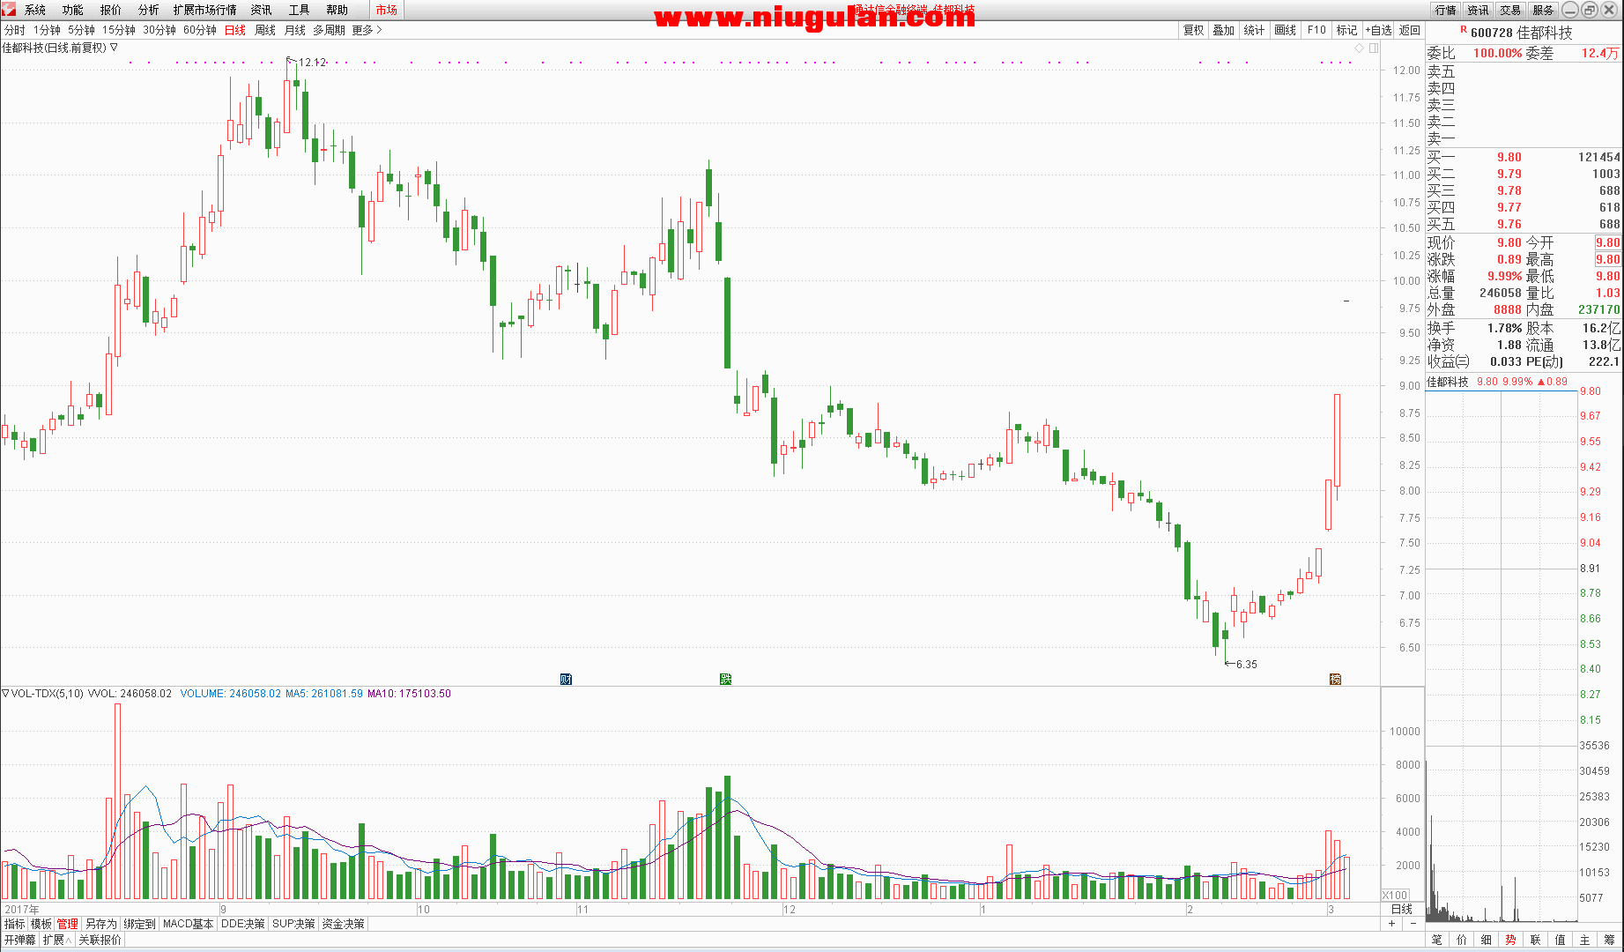Select the 模板 tab at bottom
The width and height of the screenshot is (1624, 952).
point(41,924)
